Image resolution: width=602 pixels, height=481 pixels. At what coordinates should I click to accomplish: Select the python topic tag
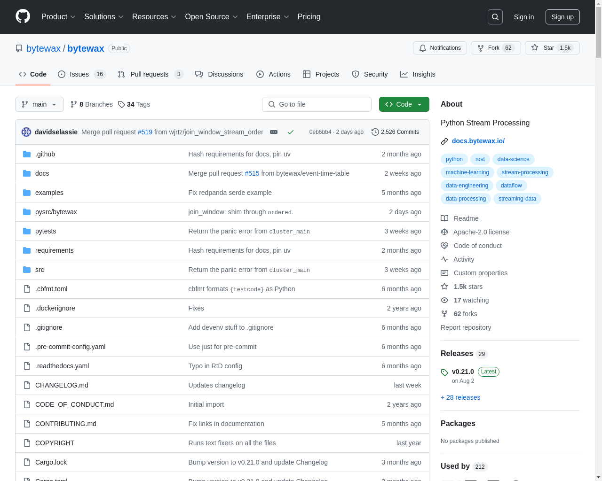click(454, 159)
